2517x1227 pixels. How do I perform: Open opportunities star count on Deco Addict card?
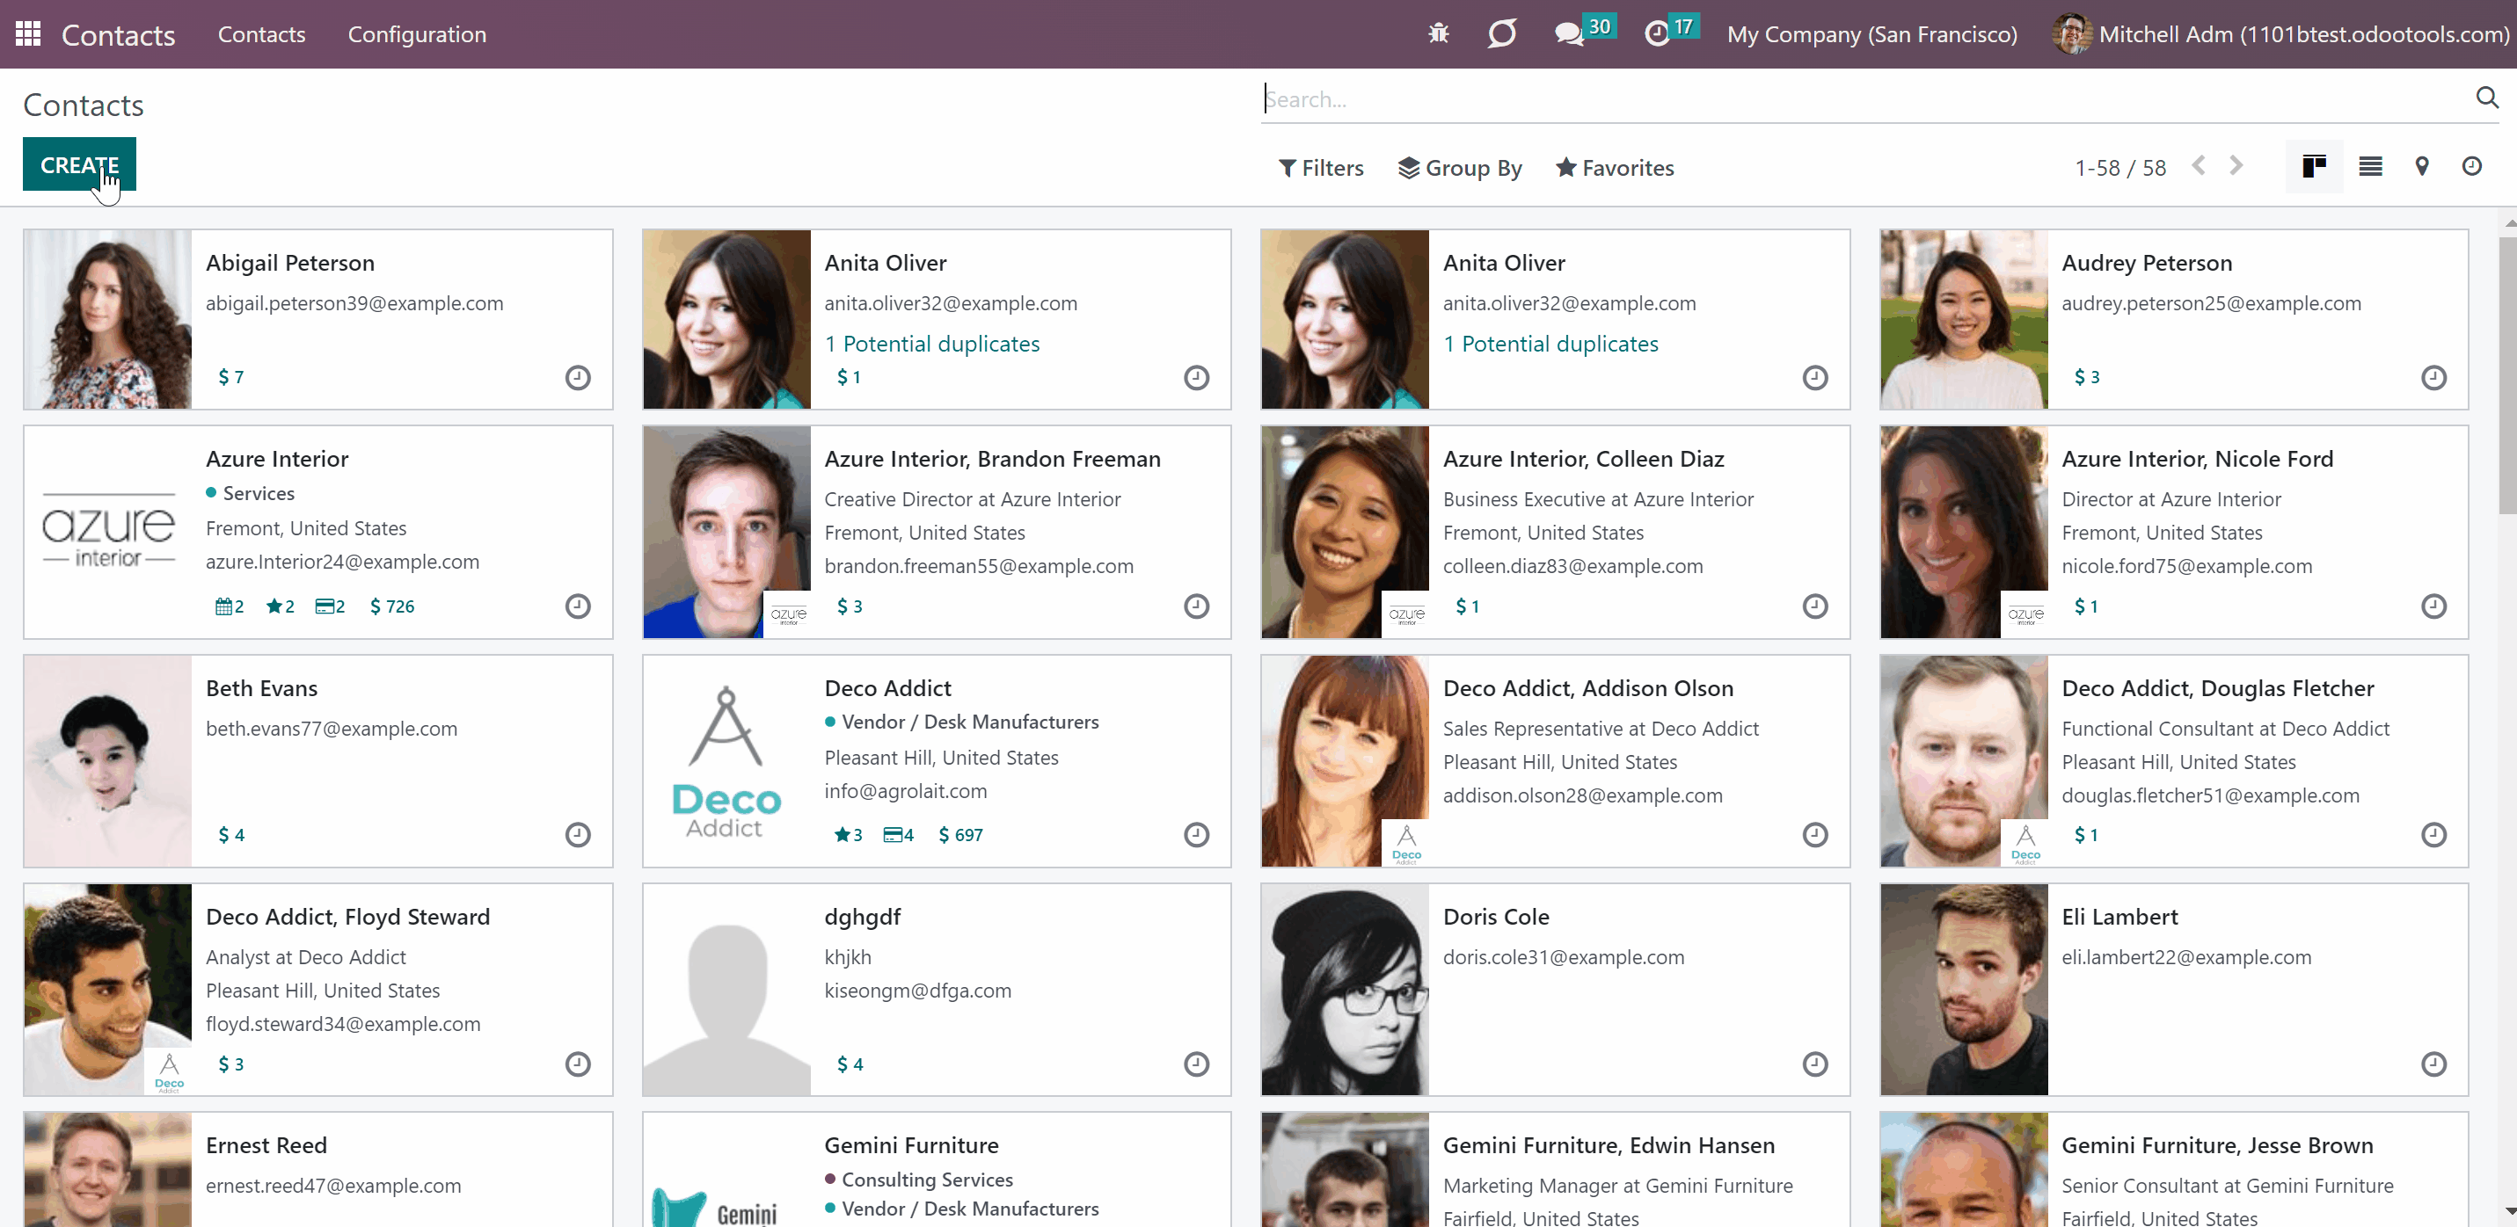tap(848, 835)
